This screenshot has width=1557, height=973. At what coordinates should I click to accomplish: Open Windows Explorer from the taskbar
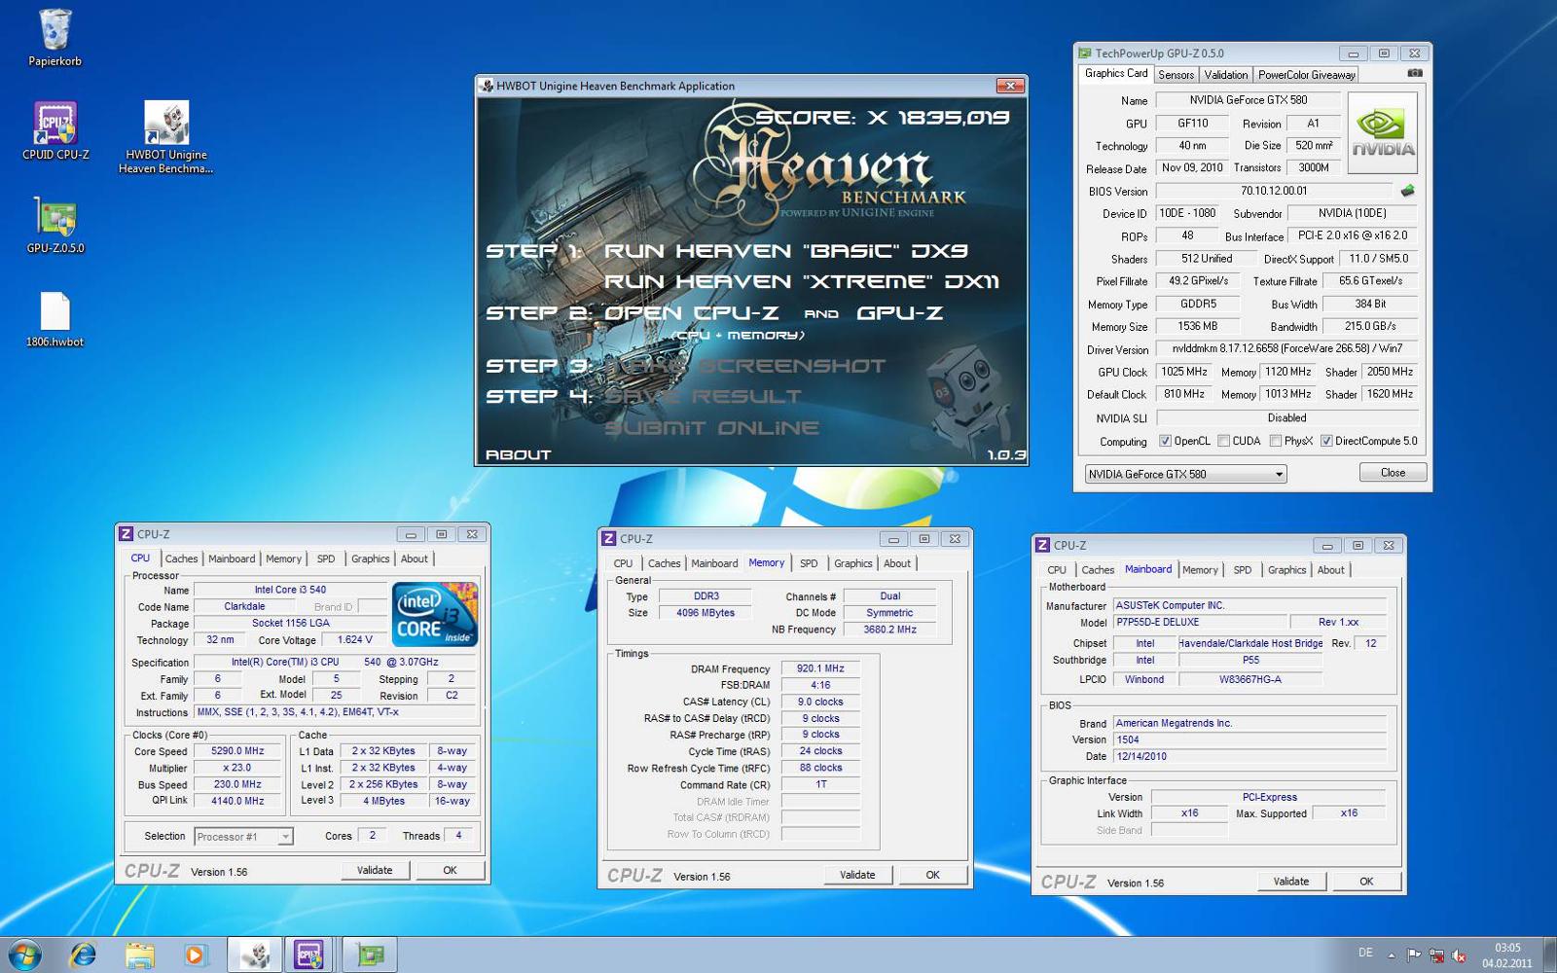point(139,955)
